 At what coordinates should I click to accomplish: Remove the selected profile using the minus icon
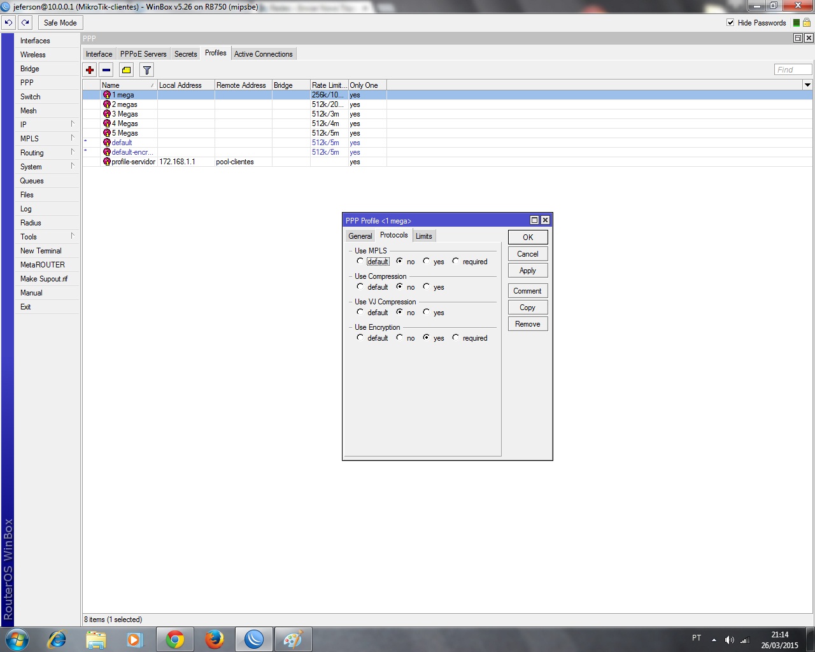pos(106,70)
